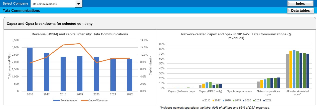Click the 3,500 revenue axis value
The width and height of the screenshot is (317, 110).
[15, 40]
